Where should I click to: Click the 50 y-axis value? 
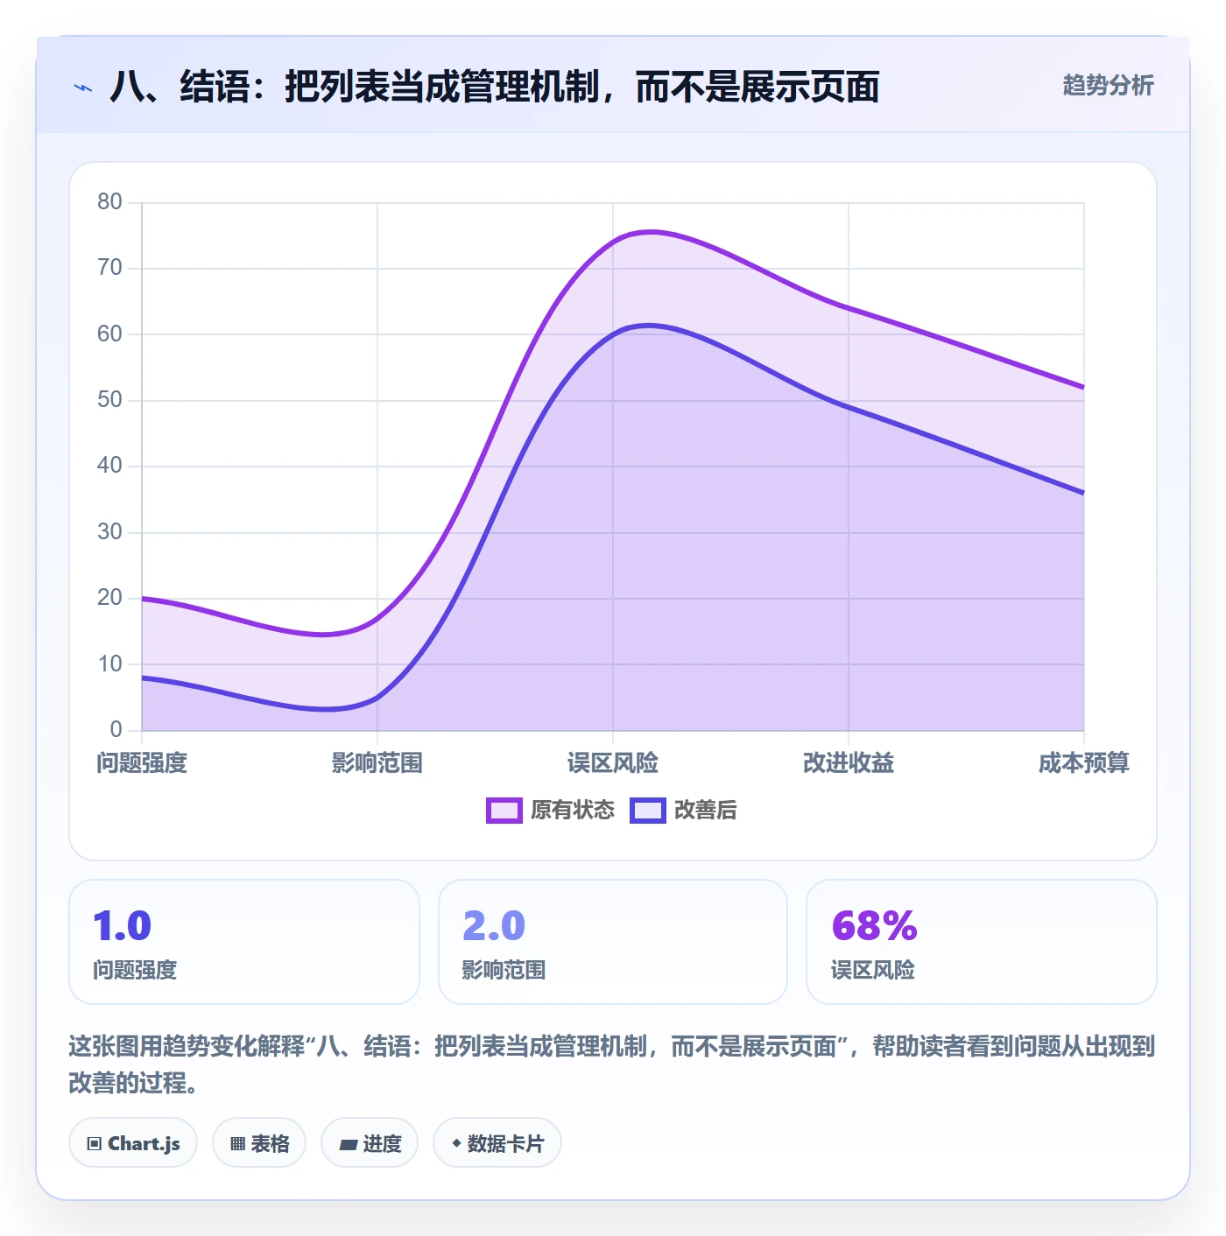(x=109, y=400)
